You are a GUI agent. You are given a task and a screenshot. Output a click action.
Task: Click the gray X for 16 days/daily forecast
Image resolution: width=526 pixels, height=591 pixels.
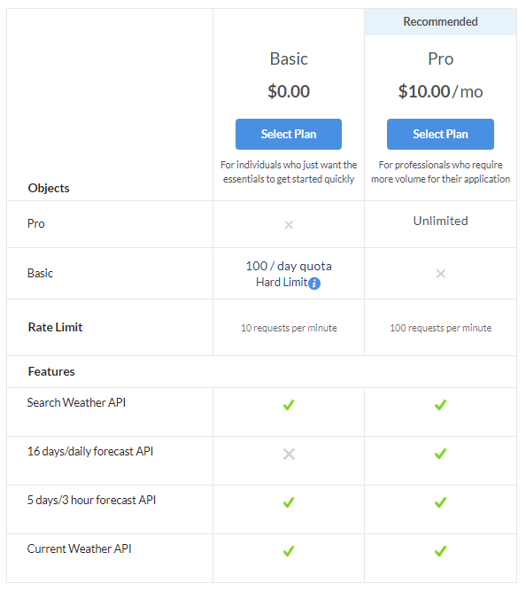[289, 455]
